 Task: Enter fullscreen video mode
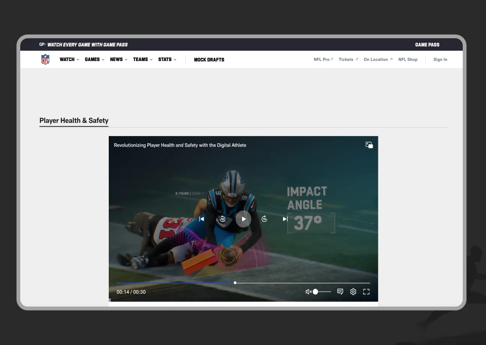(366, 292)
